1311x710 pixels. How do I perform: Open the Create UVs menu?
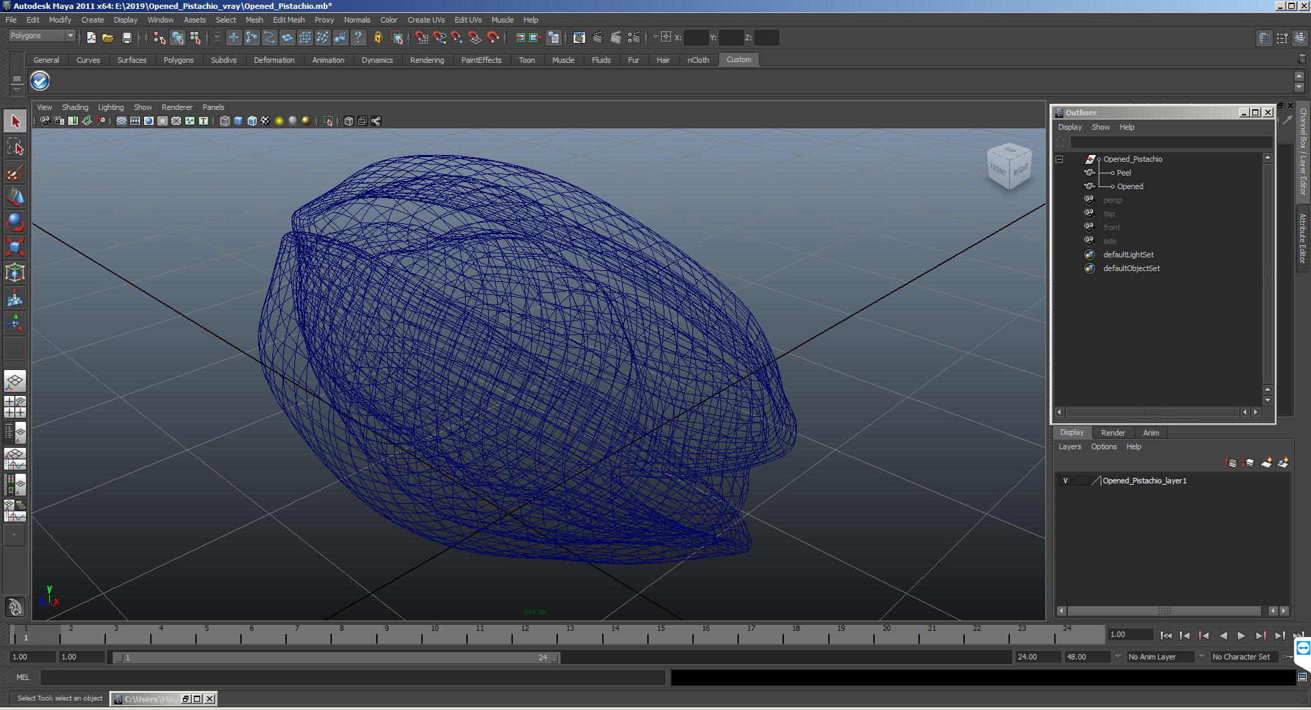coord(426,20)
